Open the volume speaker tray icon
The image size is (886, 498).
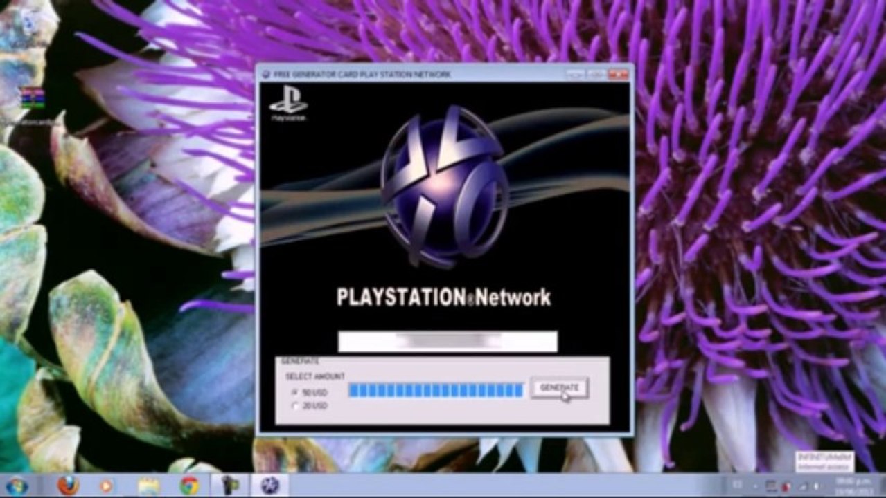[817, 487]
